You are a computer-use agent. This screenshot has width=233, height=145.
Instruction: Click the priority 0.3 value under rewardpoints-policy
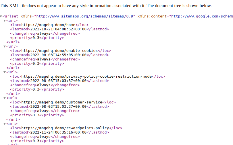tap(36, 141)
